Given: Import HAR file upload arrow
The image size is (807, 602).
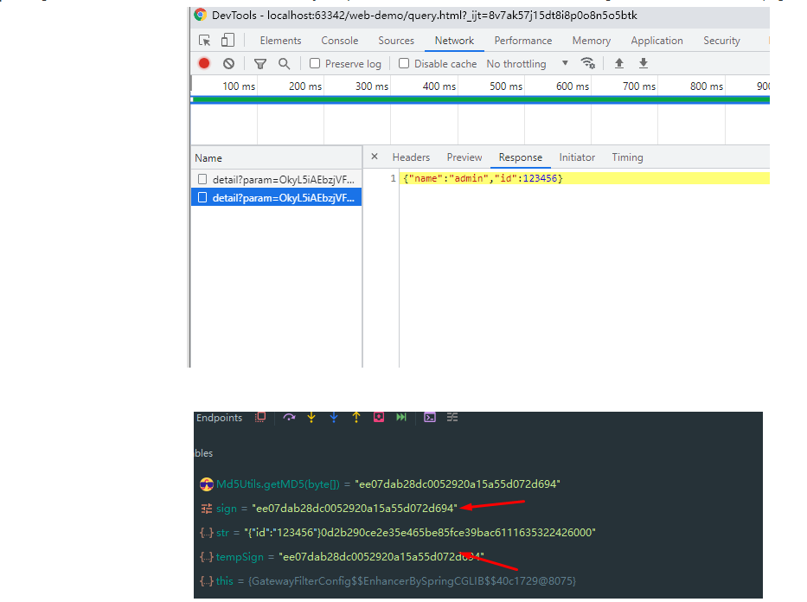Looking at the screenshot, I should click(619, 63).
